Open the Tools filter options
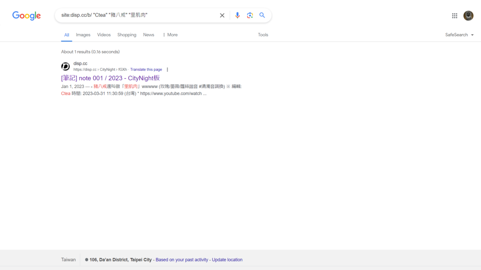The width and height of the screenshot is (481, 270). pyautogui.click(x=263, y=35)
